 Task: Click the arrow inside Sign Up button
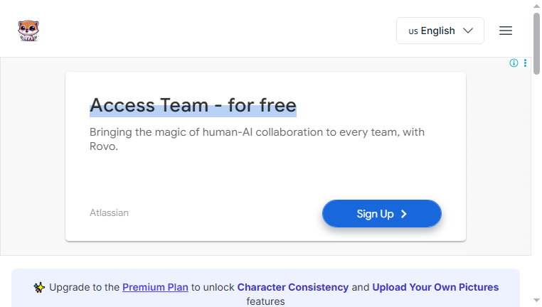click(x=403, y=214)
